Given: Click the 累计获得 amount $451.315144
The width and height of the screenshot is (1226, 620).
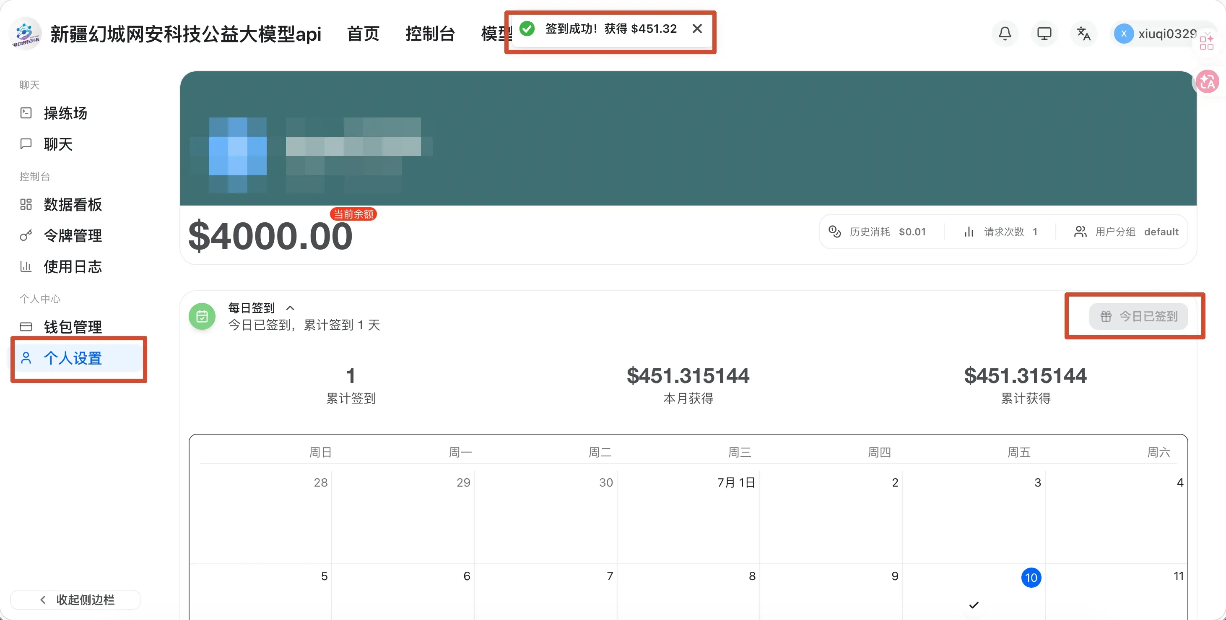Looking at the screenshot, I should (1025, 375).
